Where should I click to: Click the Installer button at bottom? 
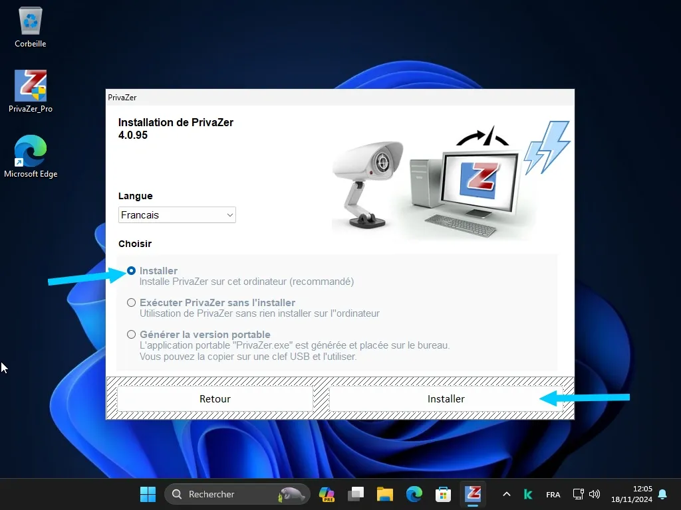446,398
